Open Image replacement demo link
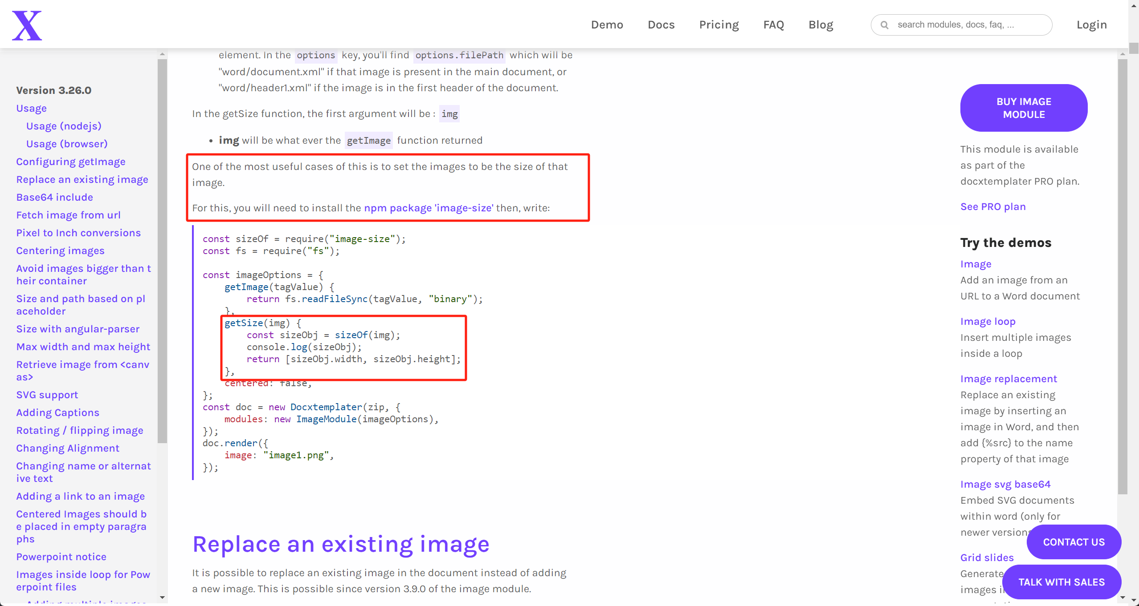The image size is (1139, 606). 1008,379
